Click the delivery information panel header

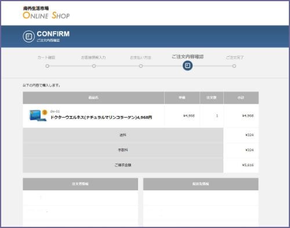(201, 184)
